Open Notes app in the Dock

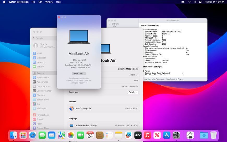pyautogui.click(x=119, y=135)
